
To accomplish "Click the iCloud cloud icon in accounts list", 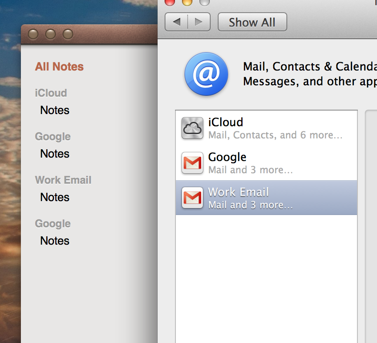I will (192, 128).
